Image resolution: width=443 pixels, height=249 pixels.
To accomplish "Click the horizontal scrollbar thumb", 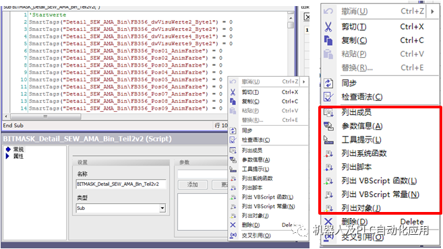I will (x=45, y=116).
